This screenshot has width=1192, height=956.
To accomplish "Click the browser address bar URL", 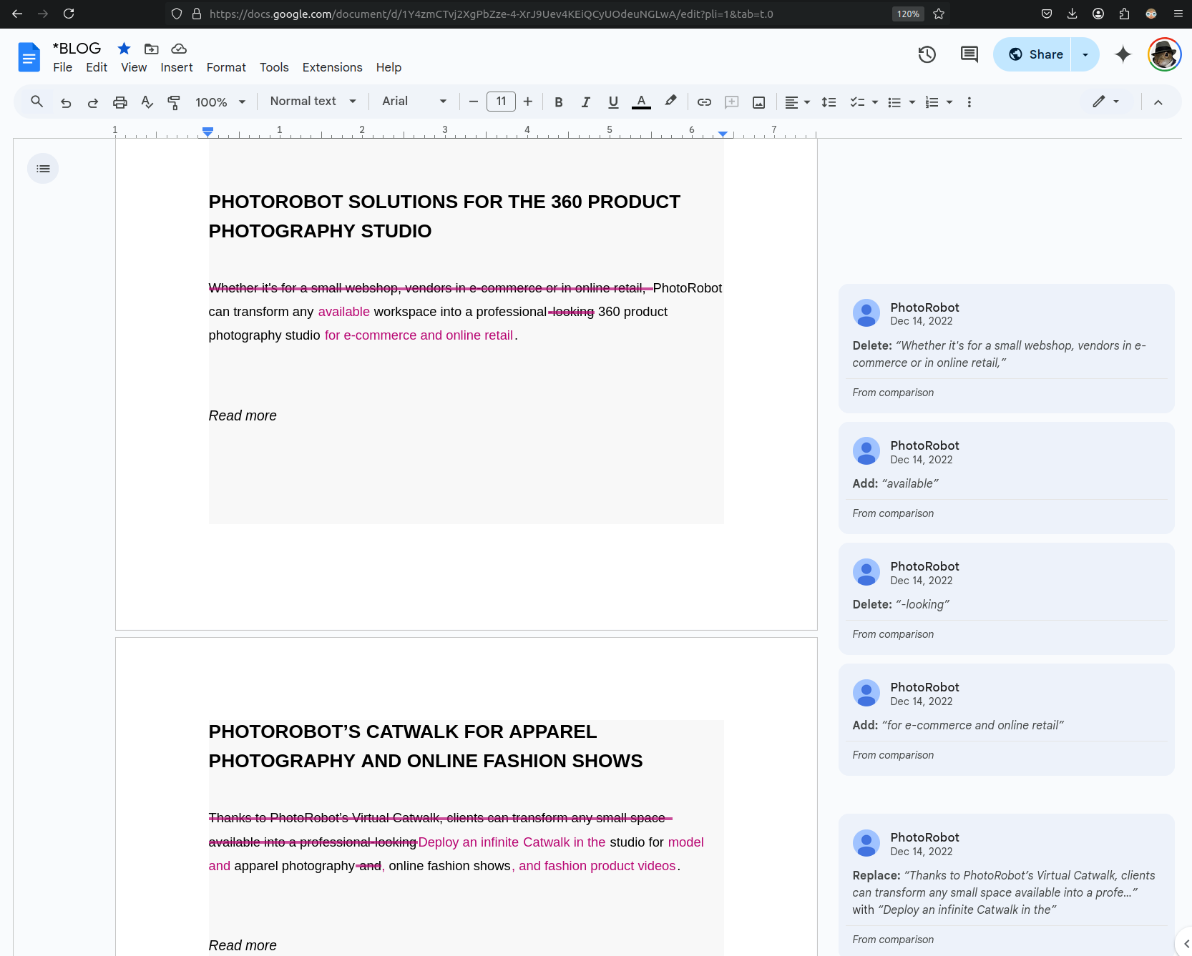I will [491, 14].
